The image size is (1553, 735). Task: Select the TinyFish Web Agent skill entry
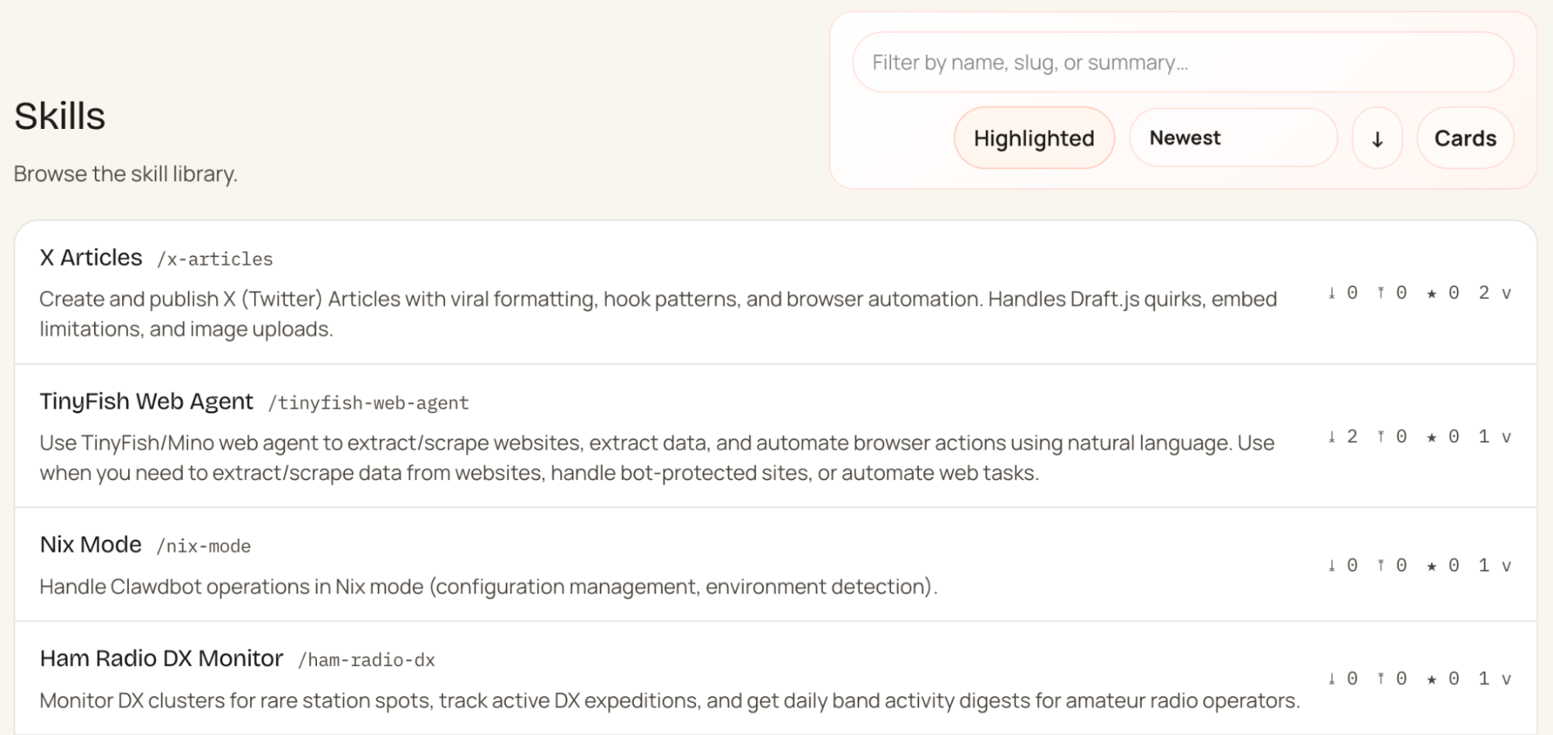pos(147,401)
